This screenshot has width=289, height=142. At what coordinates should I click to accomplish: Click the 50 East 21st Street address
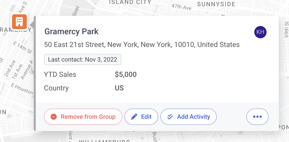pyautogui.click(x=142, y=45)
